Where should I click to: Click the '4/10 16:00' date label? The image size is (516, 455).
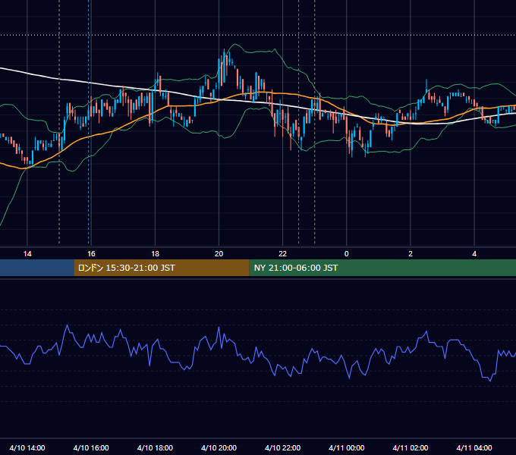point(91,447)
